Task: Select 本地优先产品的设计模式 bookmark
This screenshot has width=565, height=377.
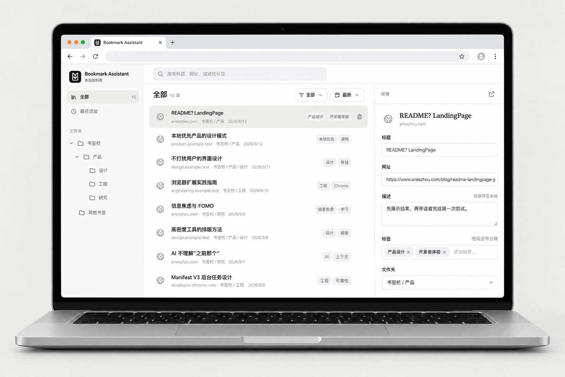Action: [x=258, y=140]
